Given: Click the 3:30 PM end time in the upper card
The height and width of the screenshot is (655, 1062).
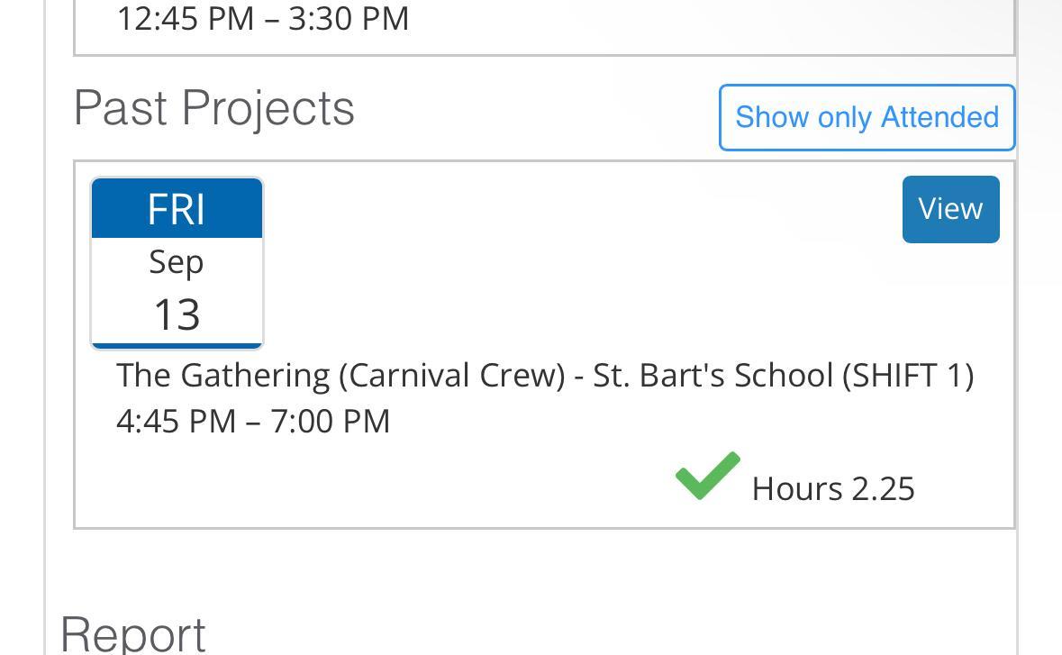Looking at the screenshot, I should point(349,18).
